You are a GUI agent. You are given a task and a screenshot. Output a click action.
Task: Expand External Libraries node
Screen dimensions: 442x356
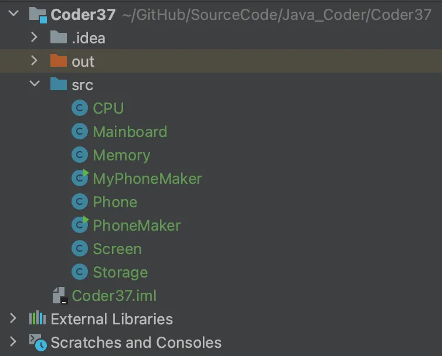pyautogui.click(x=13, y=319)
